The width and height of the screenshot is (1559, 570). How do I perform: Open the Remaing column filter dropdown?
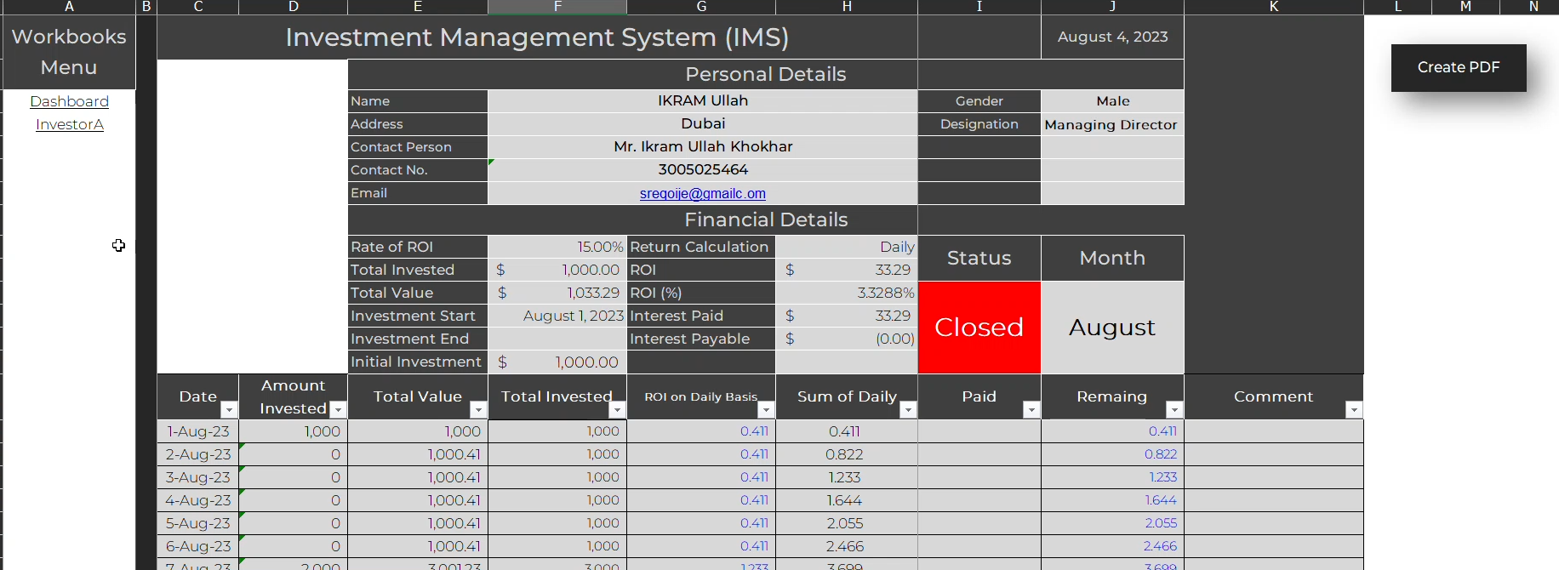pos(1174,410)
